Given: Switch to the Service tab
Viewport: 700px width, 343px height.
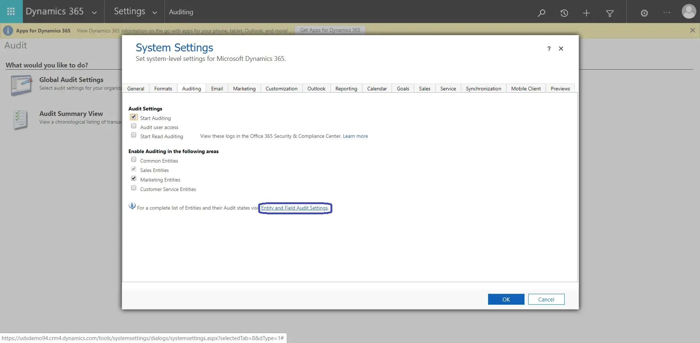Looking at the screenshot, I should pyautogui.click(x=448, y=89).
